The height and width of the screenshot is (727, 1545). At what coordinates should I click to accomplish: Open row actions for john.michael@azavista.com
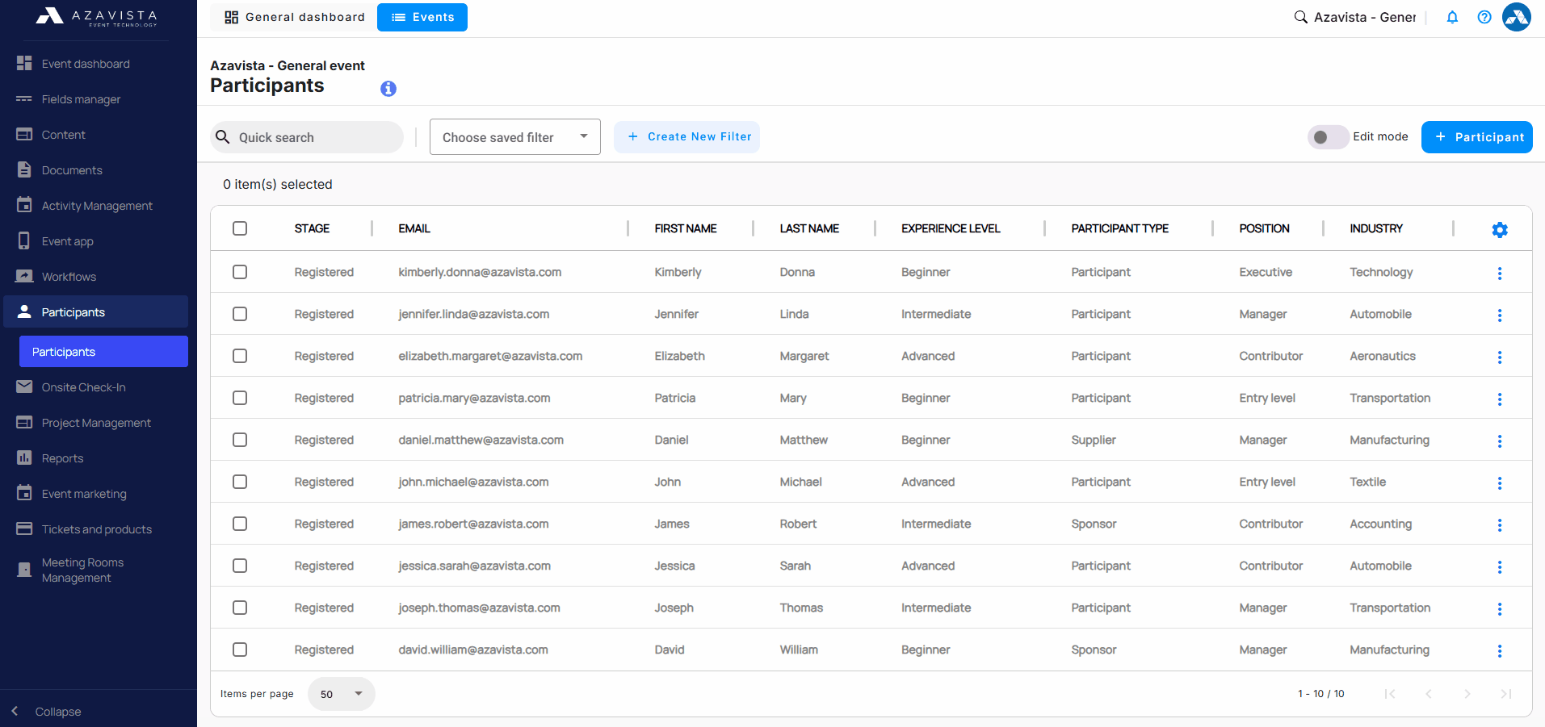point(1500,483)
